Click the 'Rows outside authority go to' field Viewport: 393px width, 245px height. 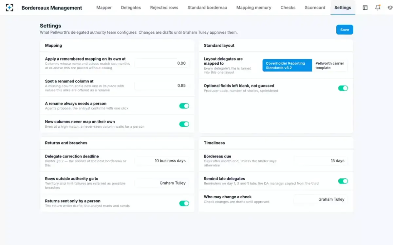(162, 183)
